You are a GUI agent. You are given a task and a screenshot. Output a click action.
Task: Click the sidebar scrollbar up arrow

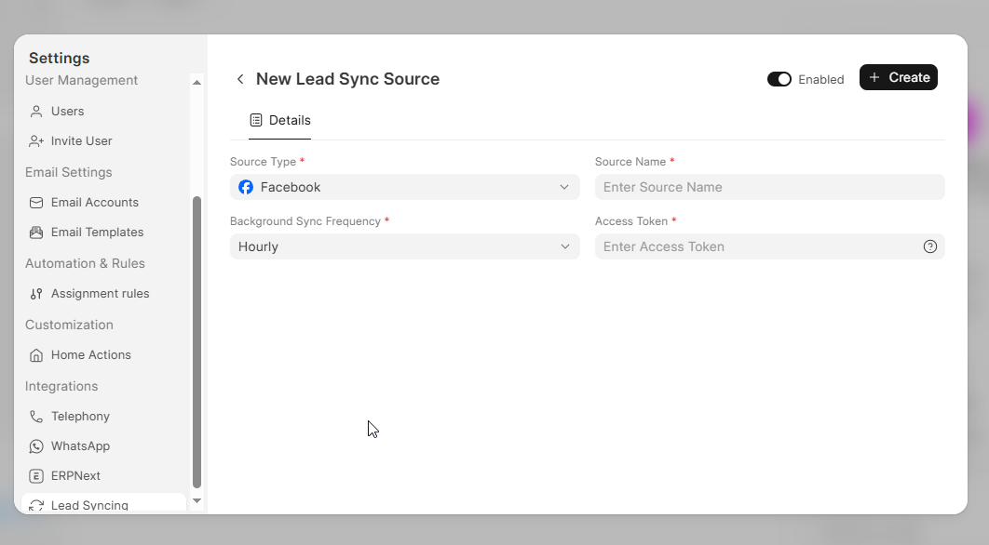pos(196,83)
